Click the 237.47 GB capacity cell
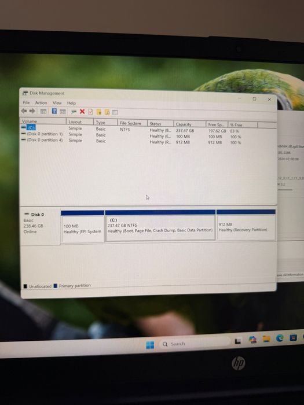The height and width of the screenshot is (405, 304). point(185,131)
